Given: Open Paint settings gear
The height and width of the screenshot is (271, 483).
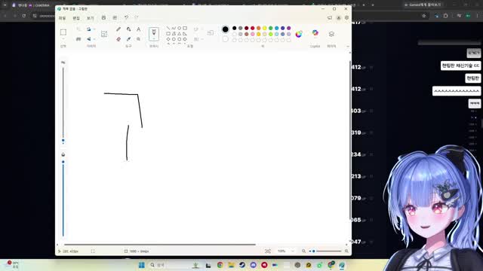Looking at the screenshot, I should pyautogui.click(x=346, y=18).
